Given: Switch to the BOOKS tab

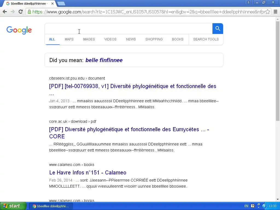Looking at the screenshot, I should point(178,39).
